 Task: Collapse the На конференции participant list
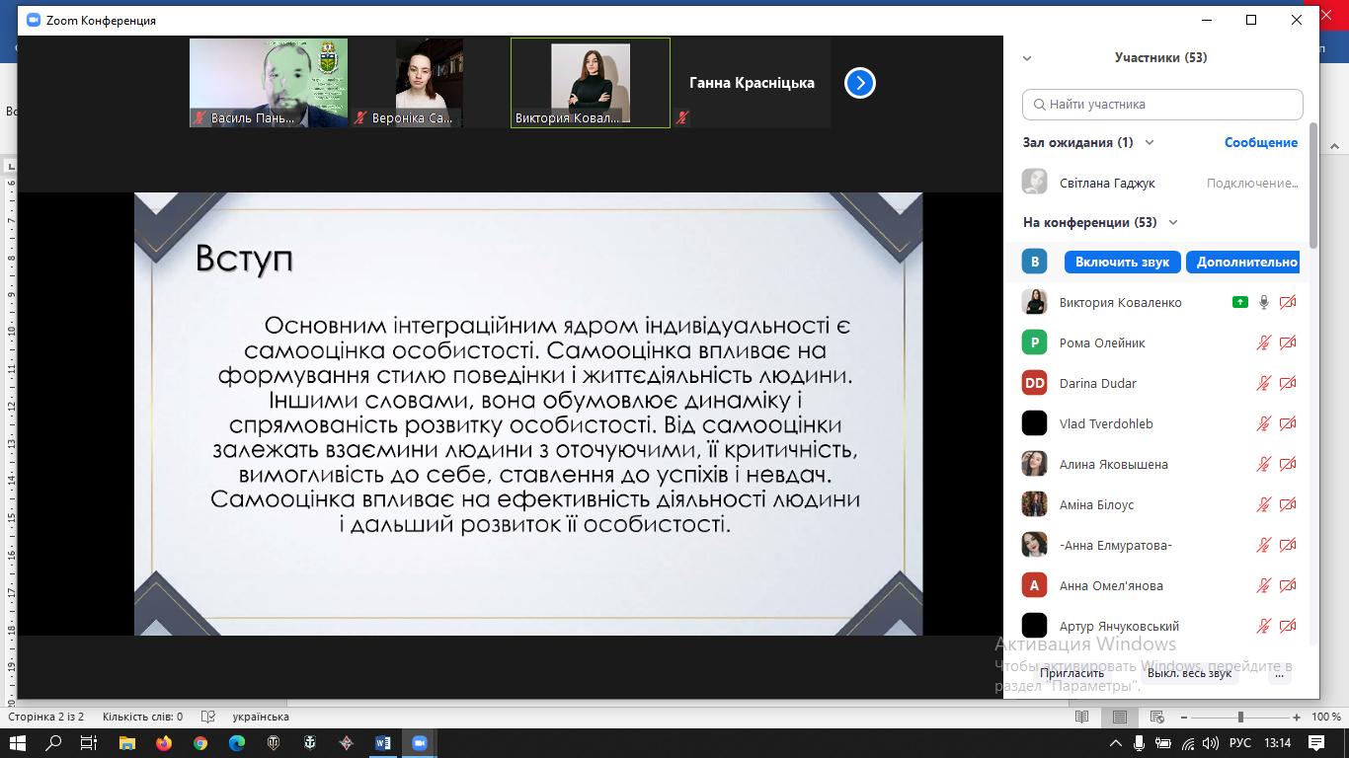click(x=1173, y=223)
